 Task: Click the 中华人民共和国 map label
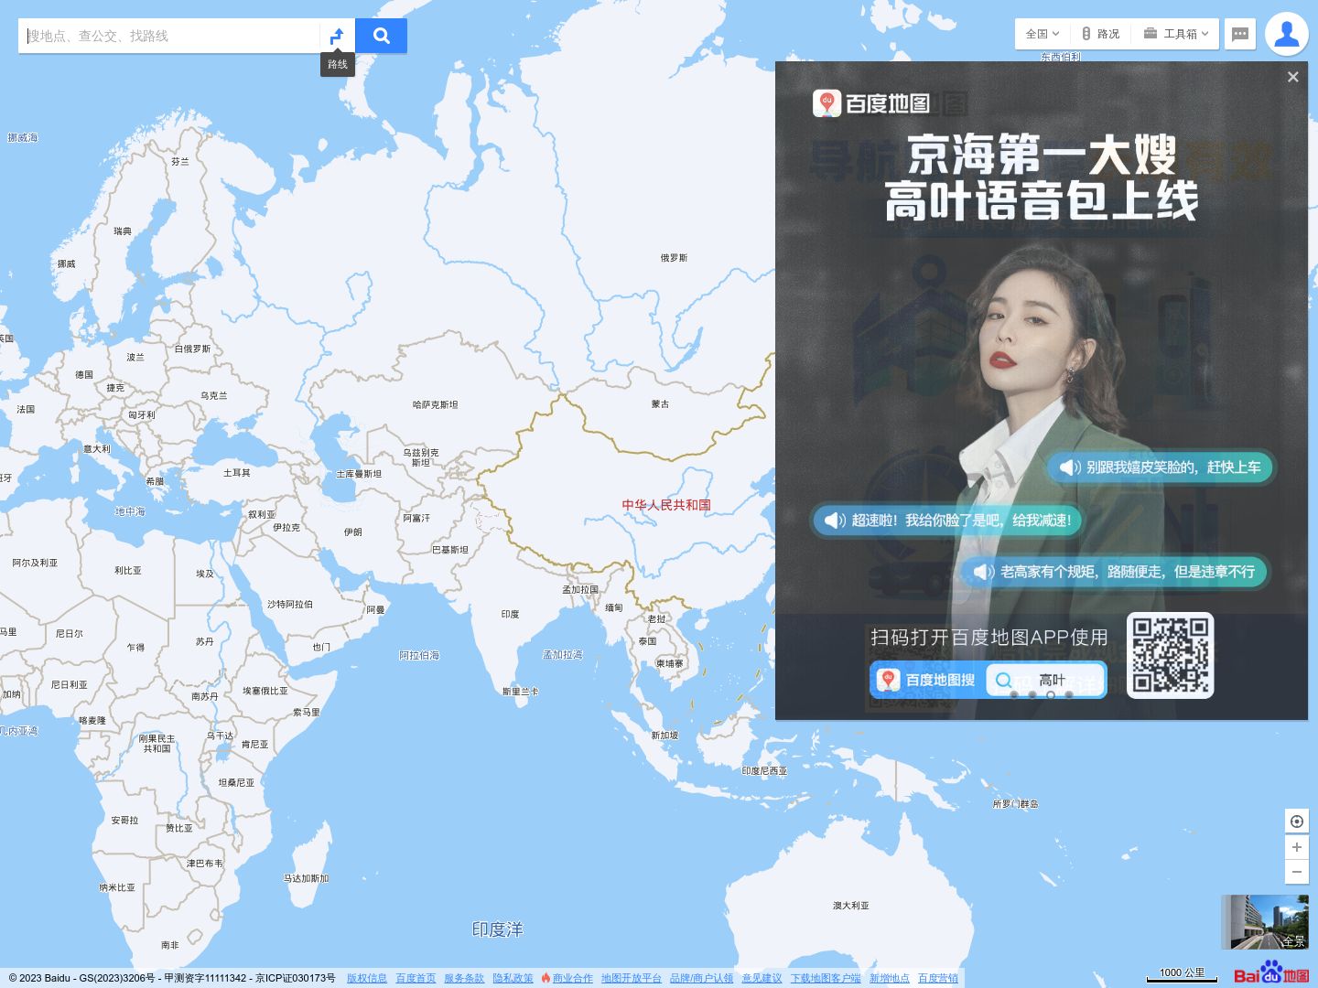click(666, 505)
